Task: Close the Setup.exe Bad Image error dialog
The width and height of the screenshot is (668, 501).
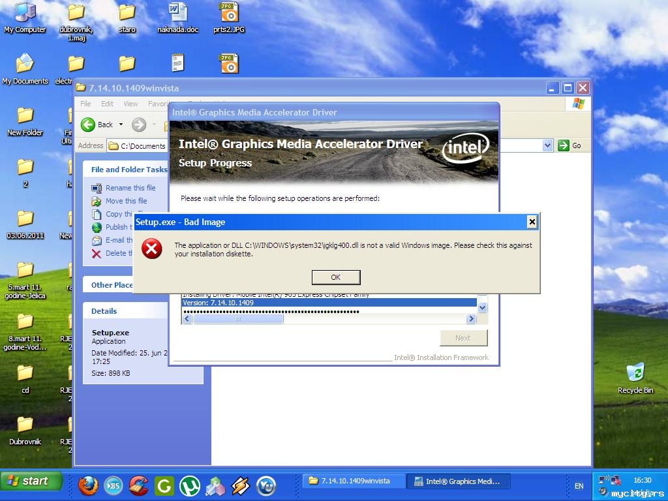Action: click(x=532, y=222)
